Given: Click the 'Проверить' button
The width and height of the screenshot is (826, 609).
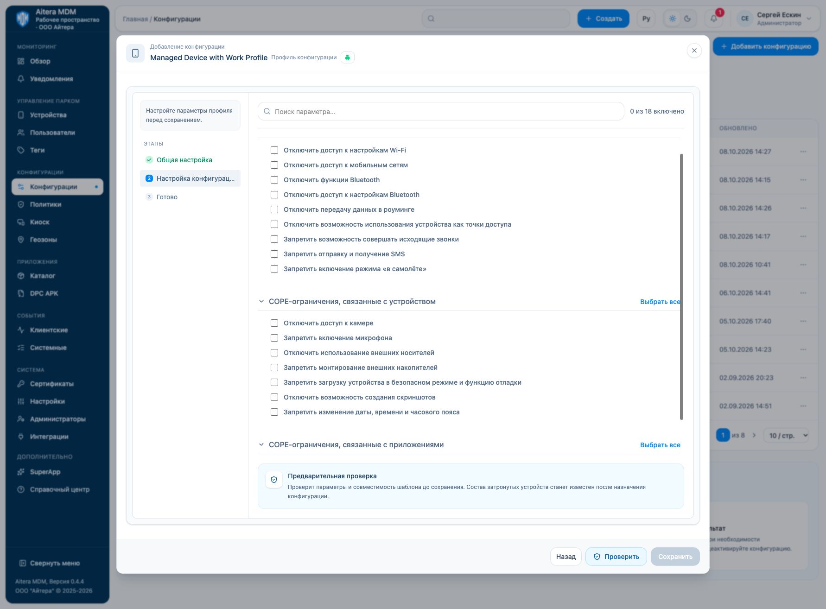Looking at the screenshot, I should (616, 557).
